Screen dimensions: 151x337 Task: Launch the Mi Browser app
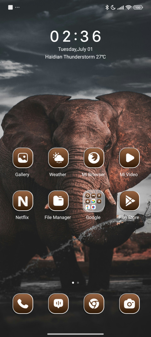click(x=94, y=158)
